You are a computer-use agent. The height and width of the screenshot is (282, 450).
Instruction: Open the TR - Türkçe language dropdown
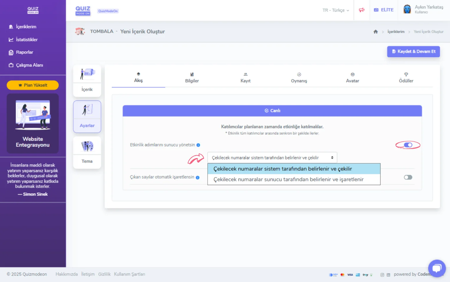pyautogui.click(x=335, y=10)
